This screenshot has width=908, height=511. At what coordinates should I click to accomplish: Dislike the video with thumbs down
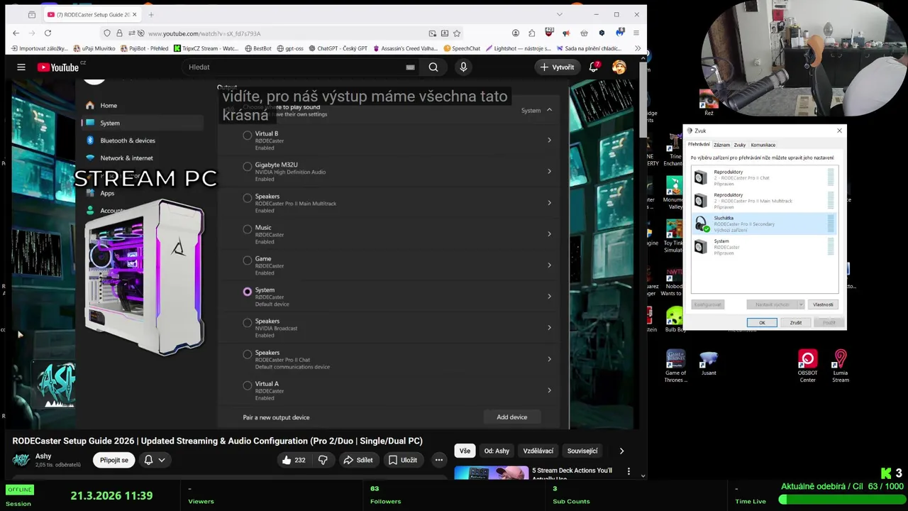click(323, 460)
